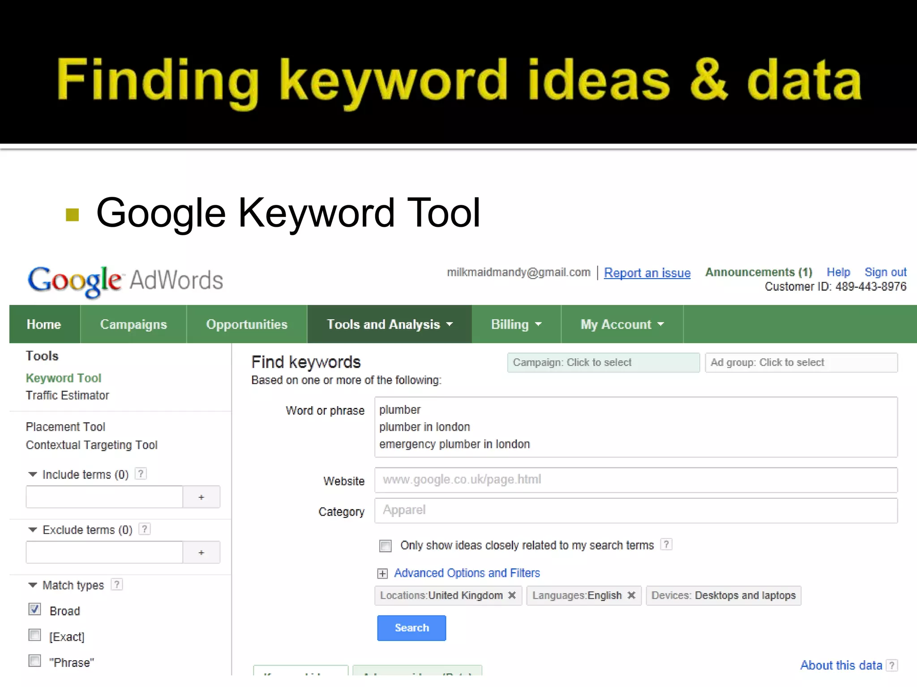This screenshot has height=687, width=917.
Task: Remove the English language filter
Action: pos(631,595)
